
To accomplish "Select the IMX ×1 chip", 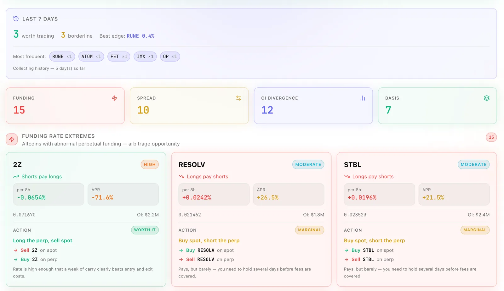I will click(x=145, y=57).
